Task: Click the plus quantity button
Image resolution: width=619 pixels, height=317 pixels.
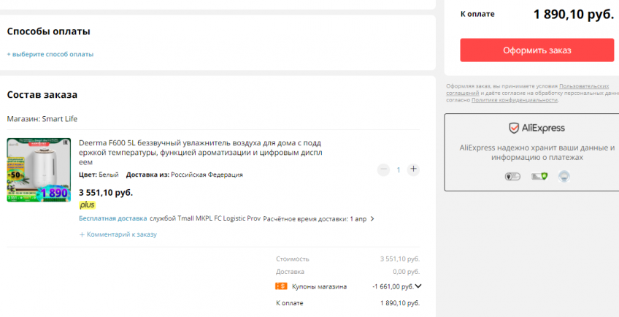Action: [413, 169]
